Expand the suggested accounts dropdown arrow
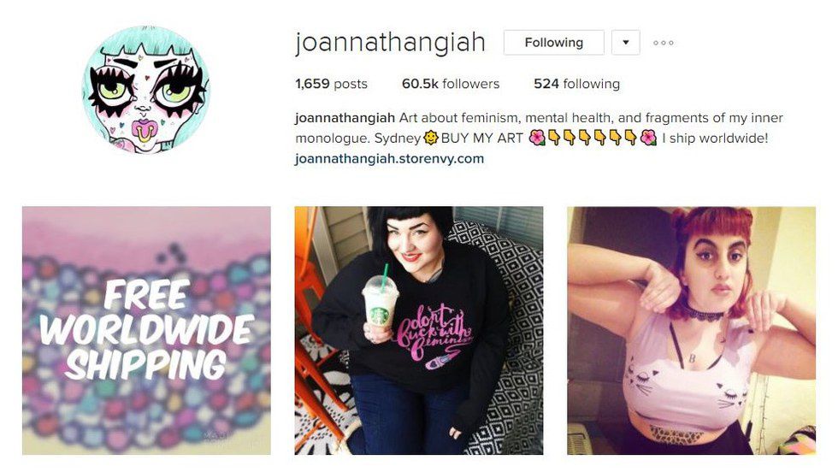The image size is (838, 472). pos(626,43)
